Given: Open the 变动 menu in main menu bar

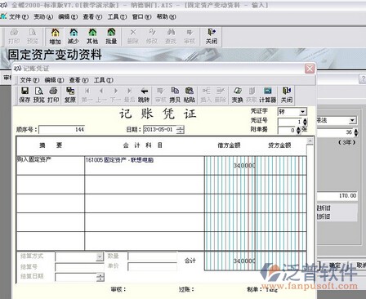Looking at the screenshot, I should pos(43,17).
